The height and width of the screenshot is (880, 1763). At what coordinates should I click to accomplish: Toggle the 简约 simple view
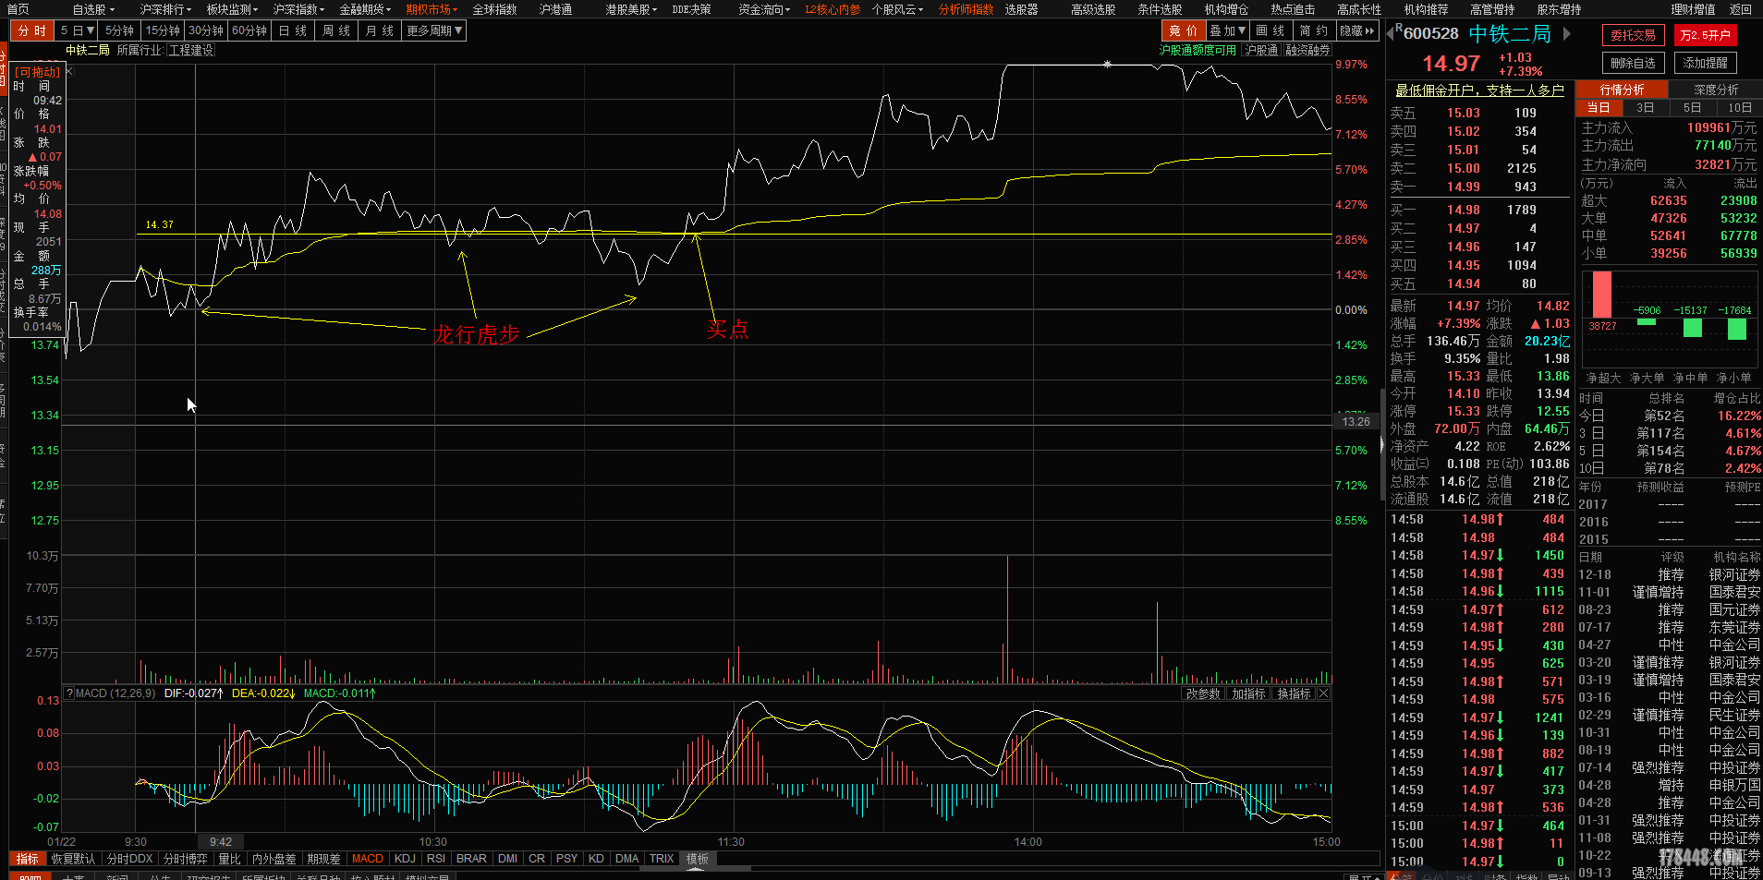click(1313, 30)
